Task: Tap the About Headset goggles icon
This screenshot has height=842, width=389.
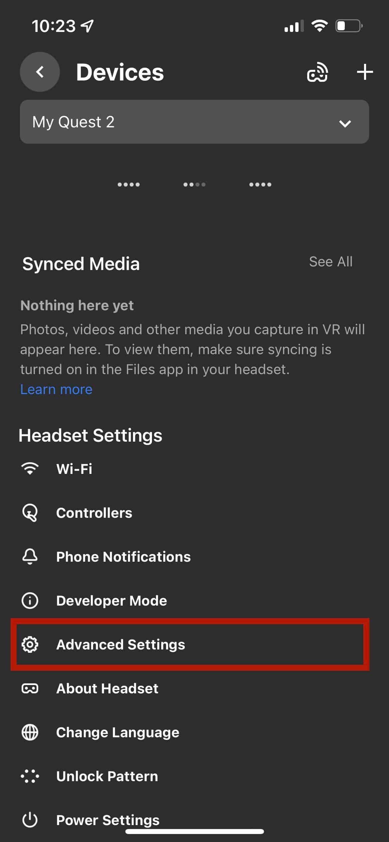Action: [x=30, y=688]
